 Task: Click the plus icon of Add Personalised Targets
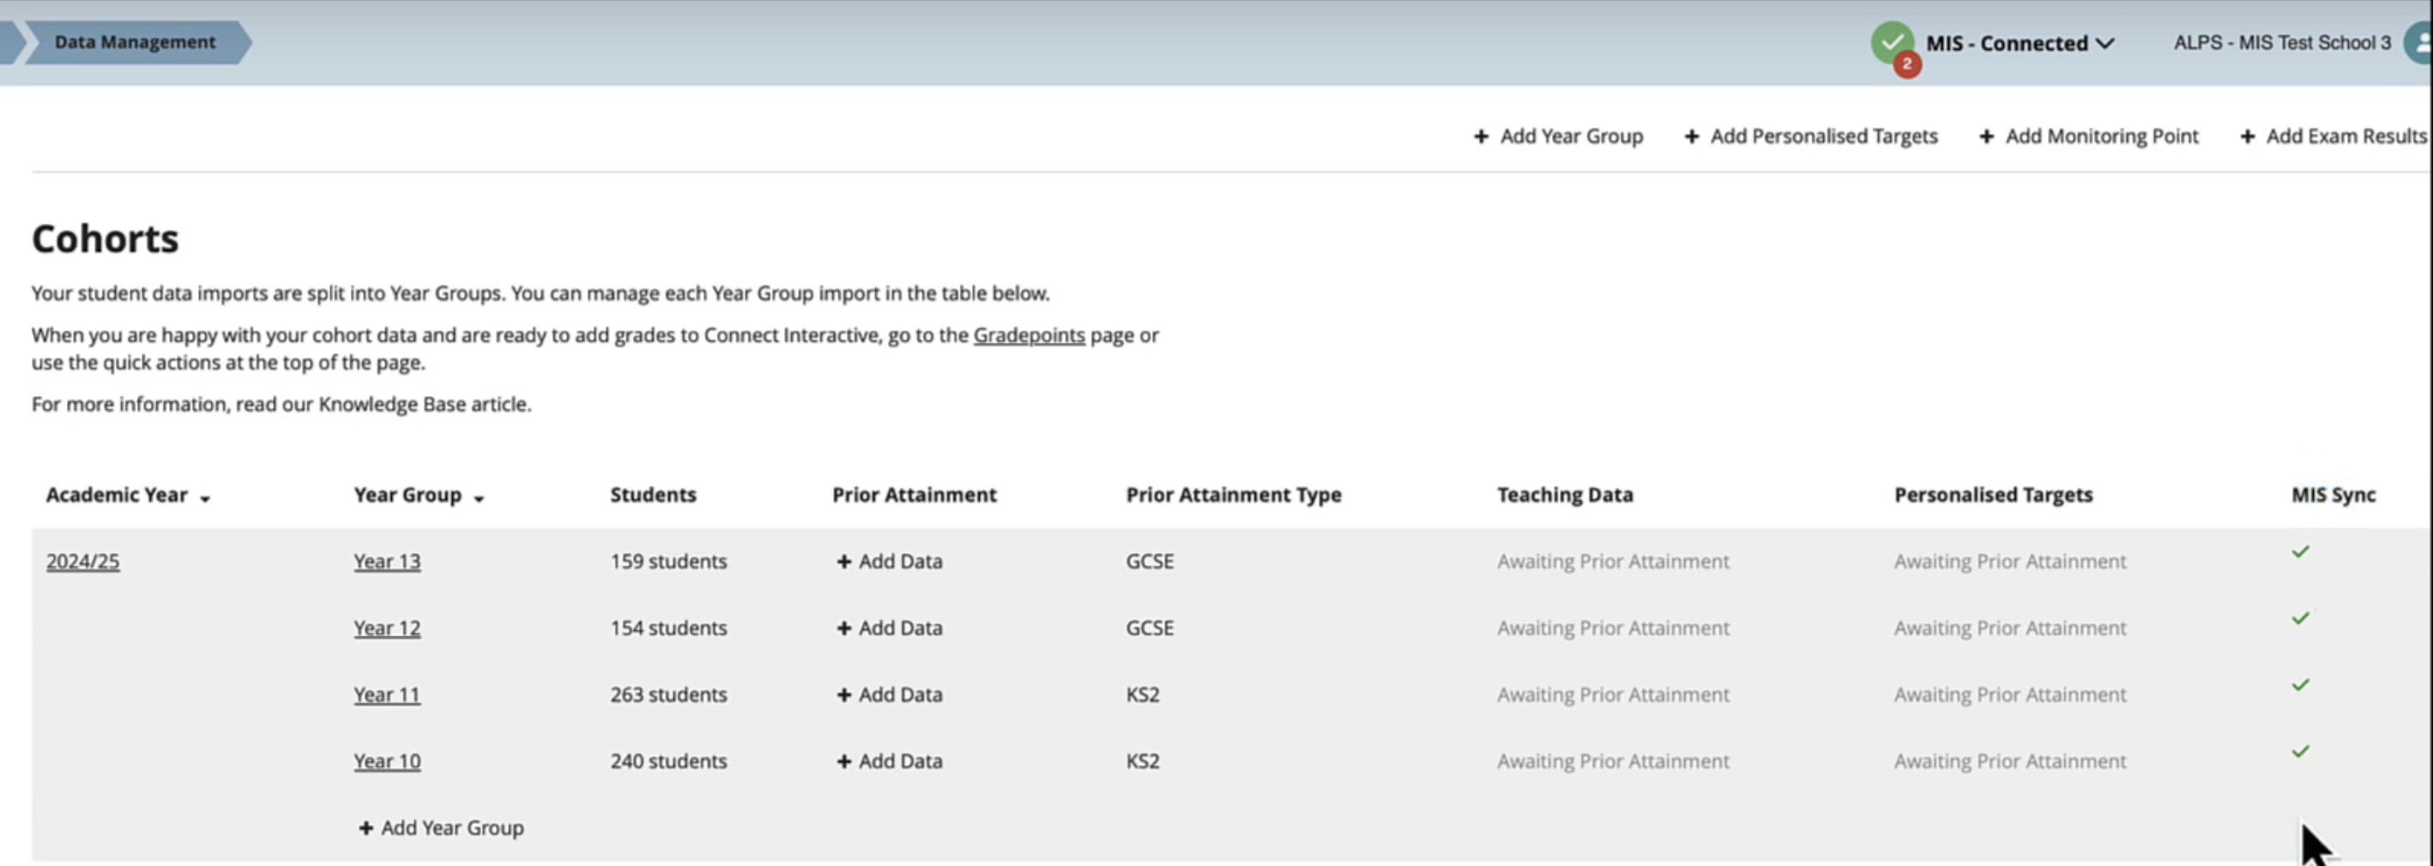[x=1692, y=137]
